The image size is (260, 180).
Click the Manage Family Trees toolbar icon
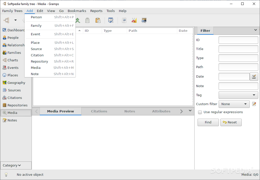pyautogui.click(x=7, y=20)
